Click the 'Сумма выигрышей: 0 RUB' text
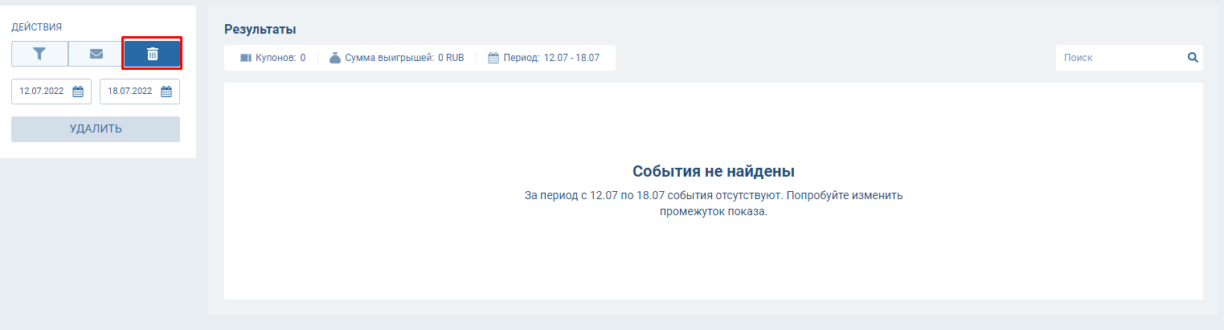Image resolution: width=1224 pixels, height=330 pixels. tap(404, 58)
